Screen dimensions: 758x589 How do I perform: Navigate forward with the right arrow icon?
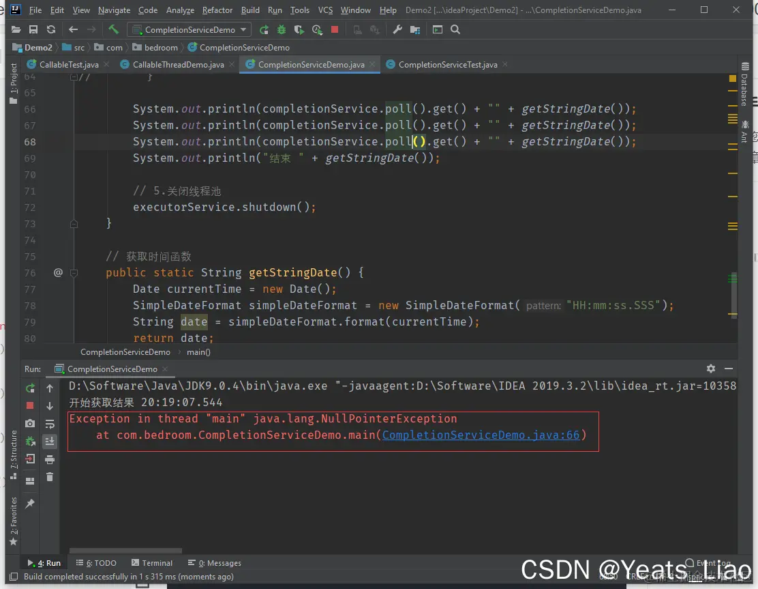91,29
